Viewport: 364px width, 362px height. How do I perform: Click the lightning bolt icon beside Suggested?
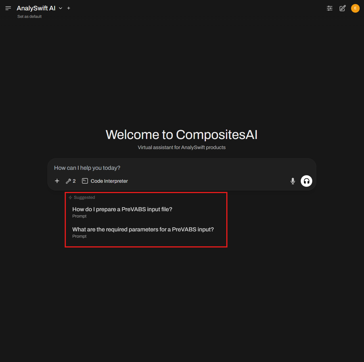(x=70, y=197)
